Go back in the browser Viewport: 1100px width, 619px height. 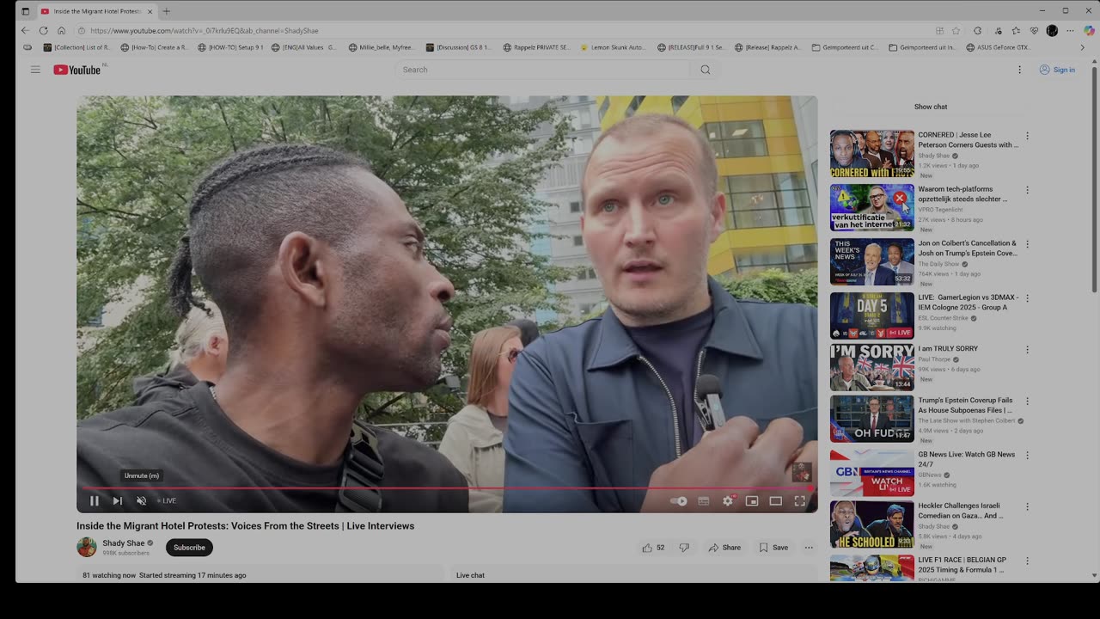[25, 31]
